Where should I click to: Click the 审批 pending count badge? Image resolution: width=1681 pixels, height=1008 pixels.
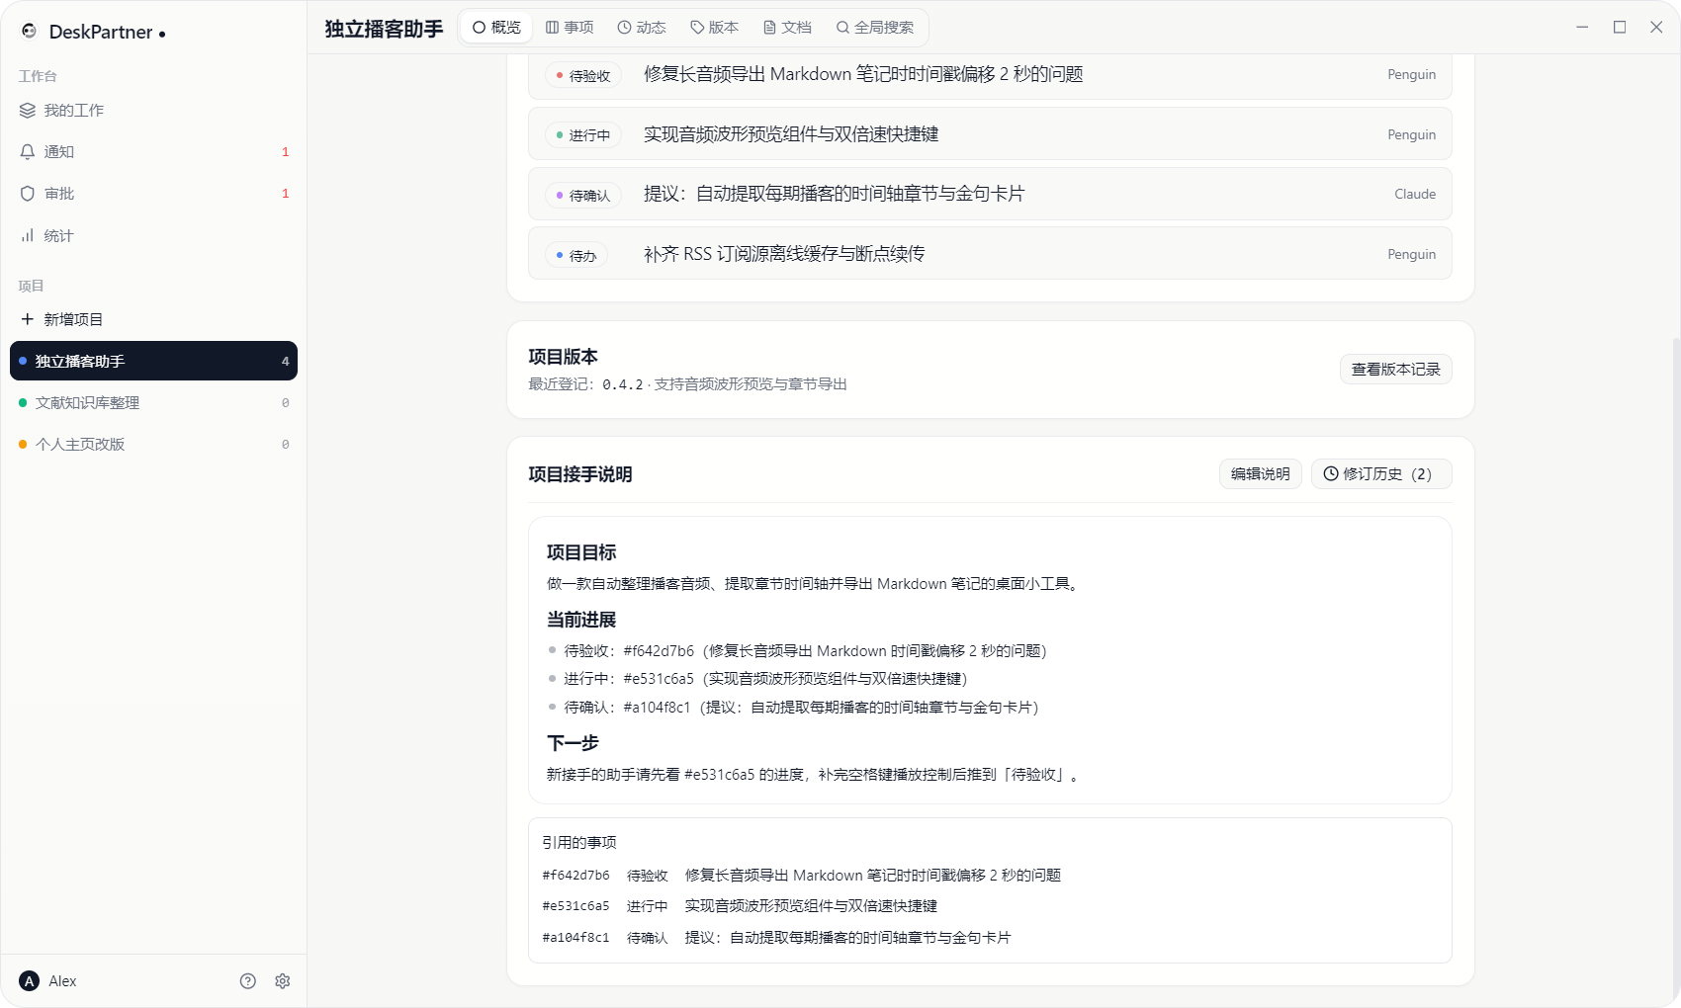click(286, 194)
